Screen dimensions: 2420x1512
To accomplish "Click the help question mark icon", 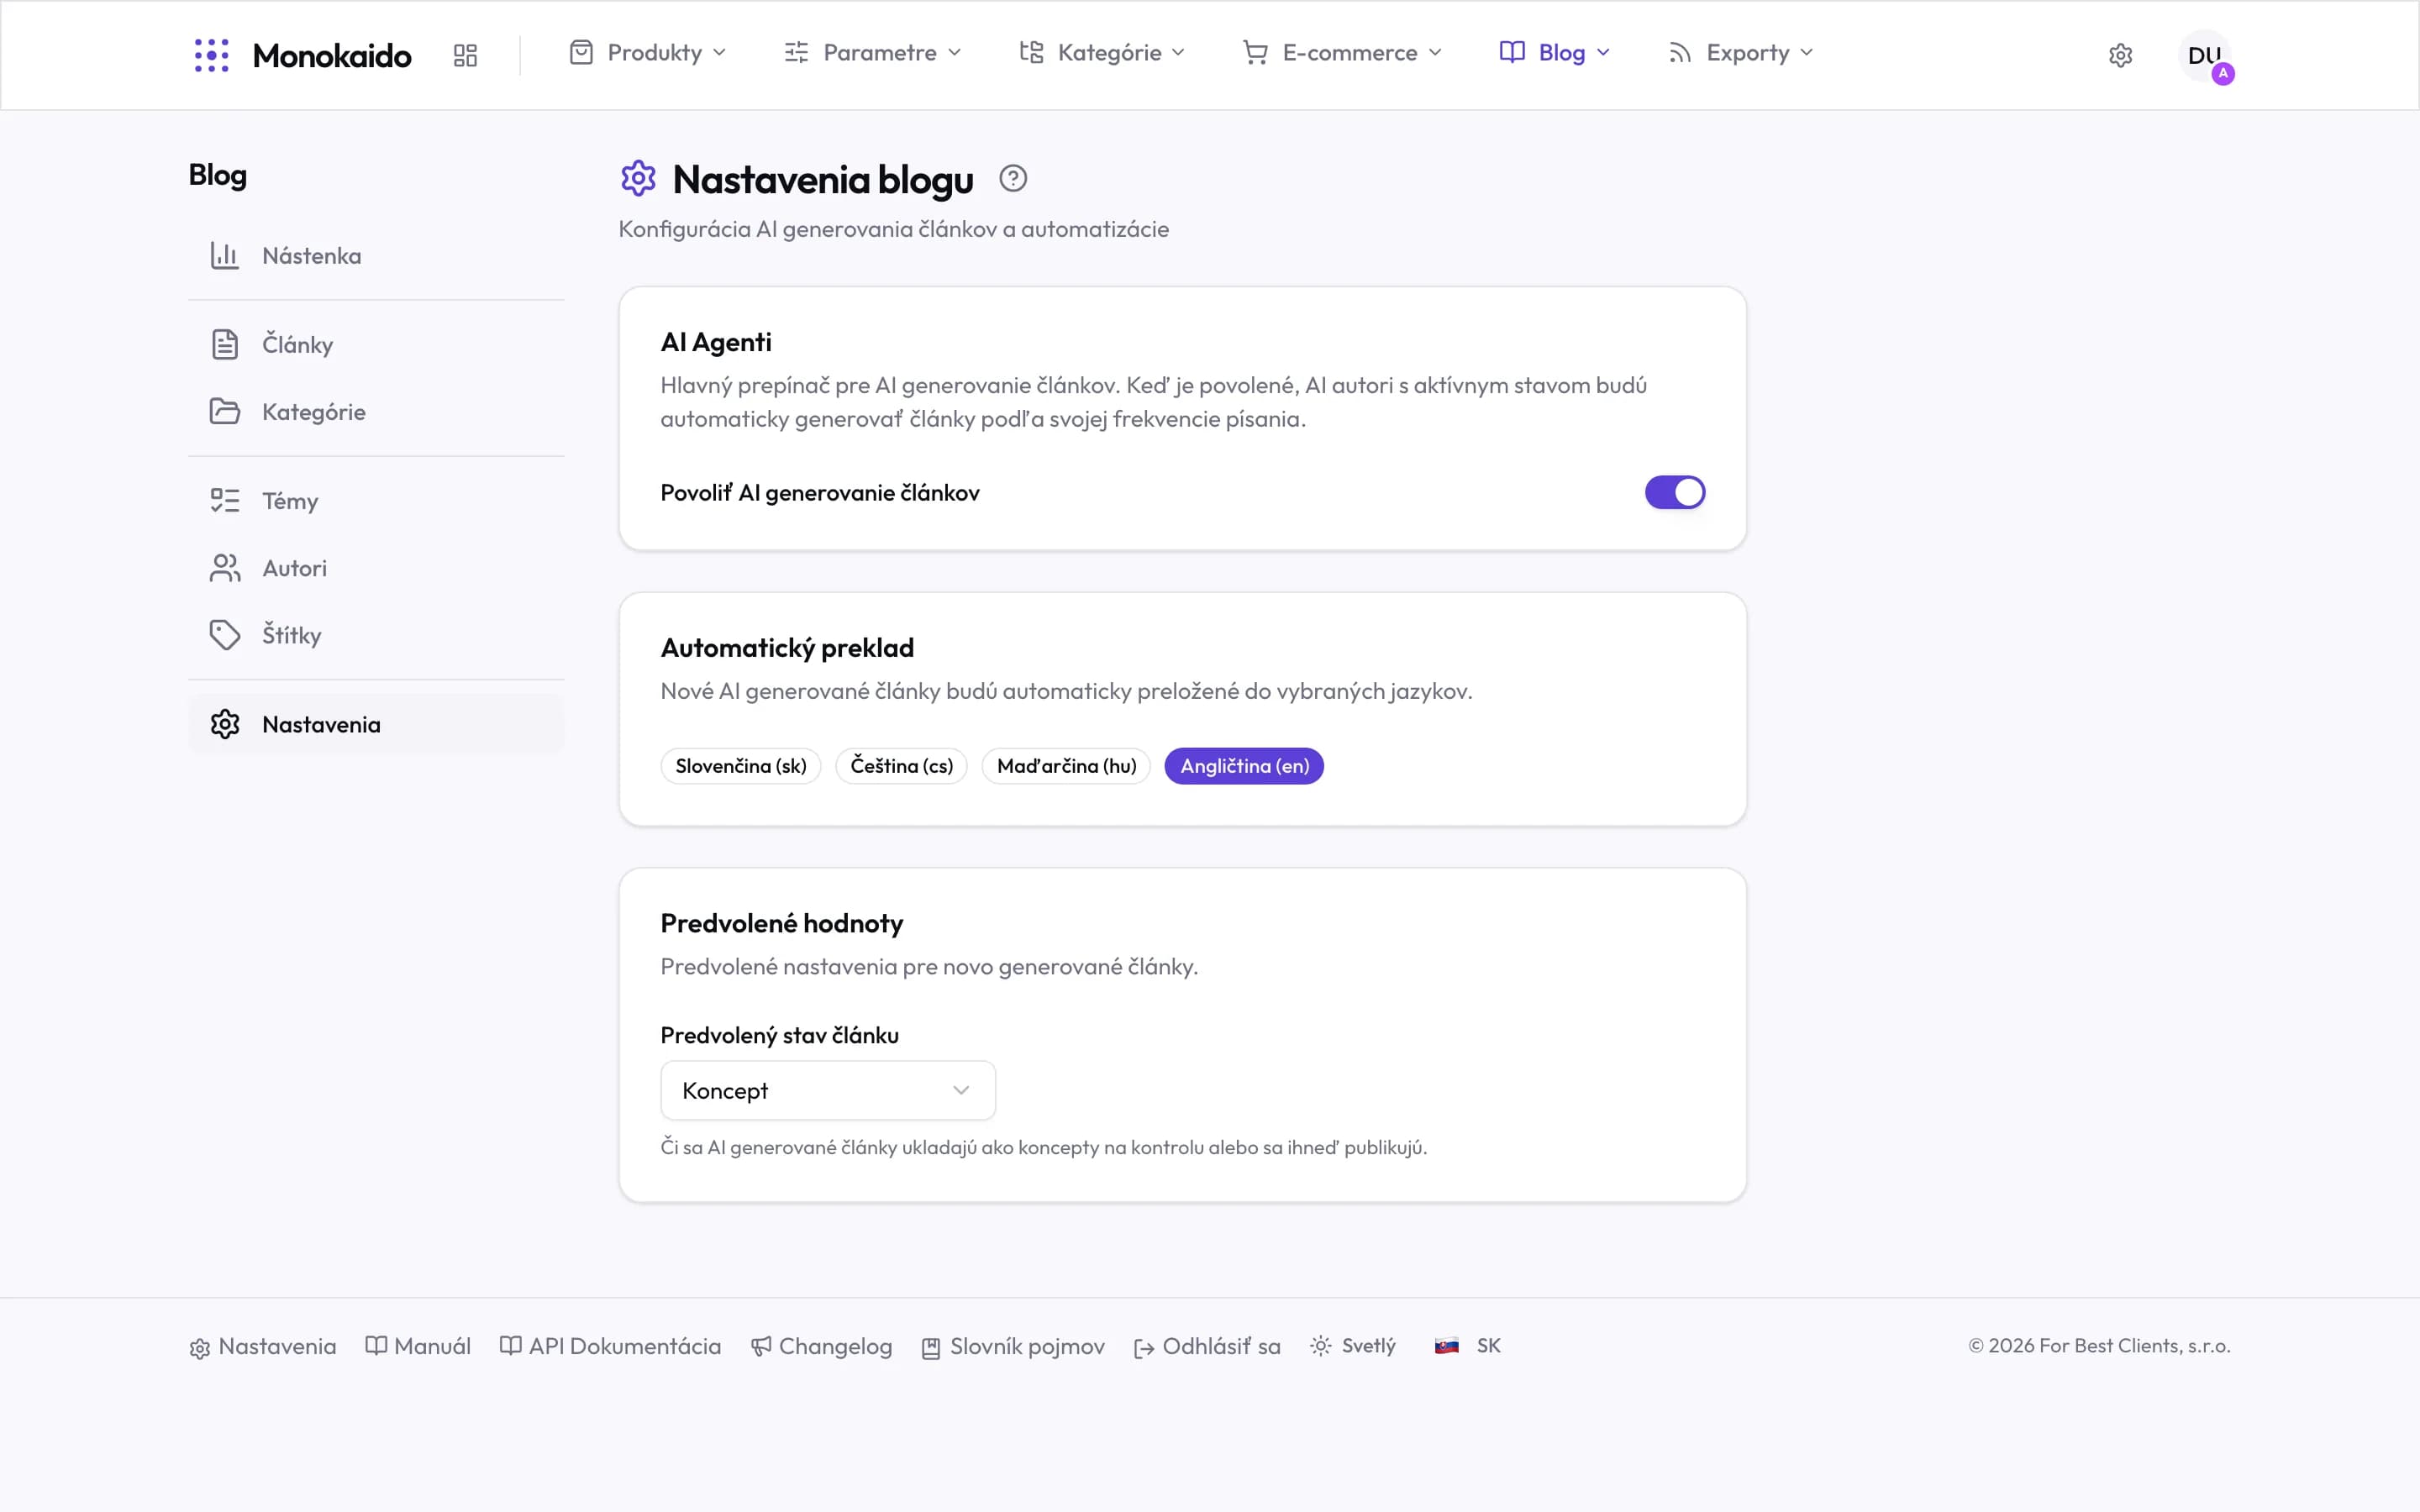I will [x=1013, y=179].
